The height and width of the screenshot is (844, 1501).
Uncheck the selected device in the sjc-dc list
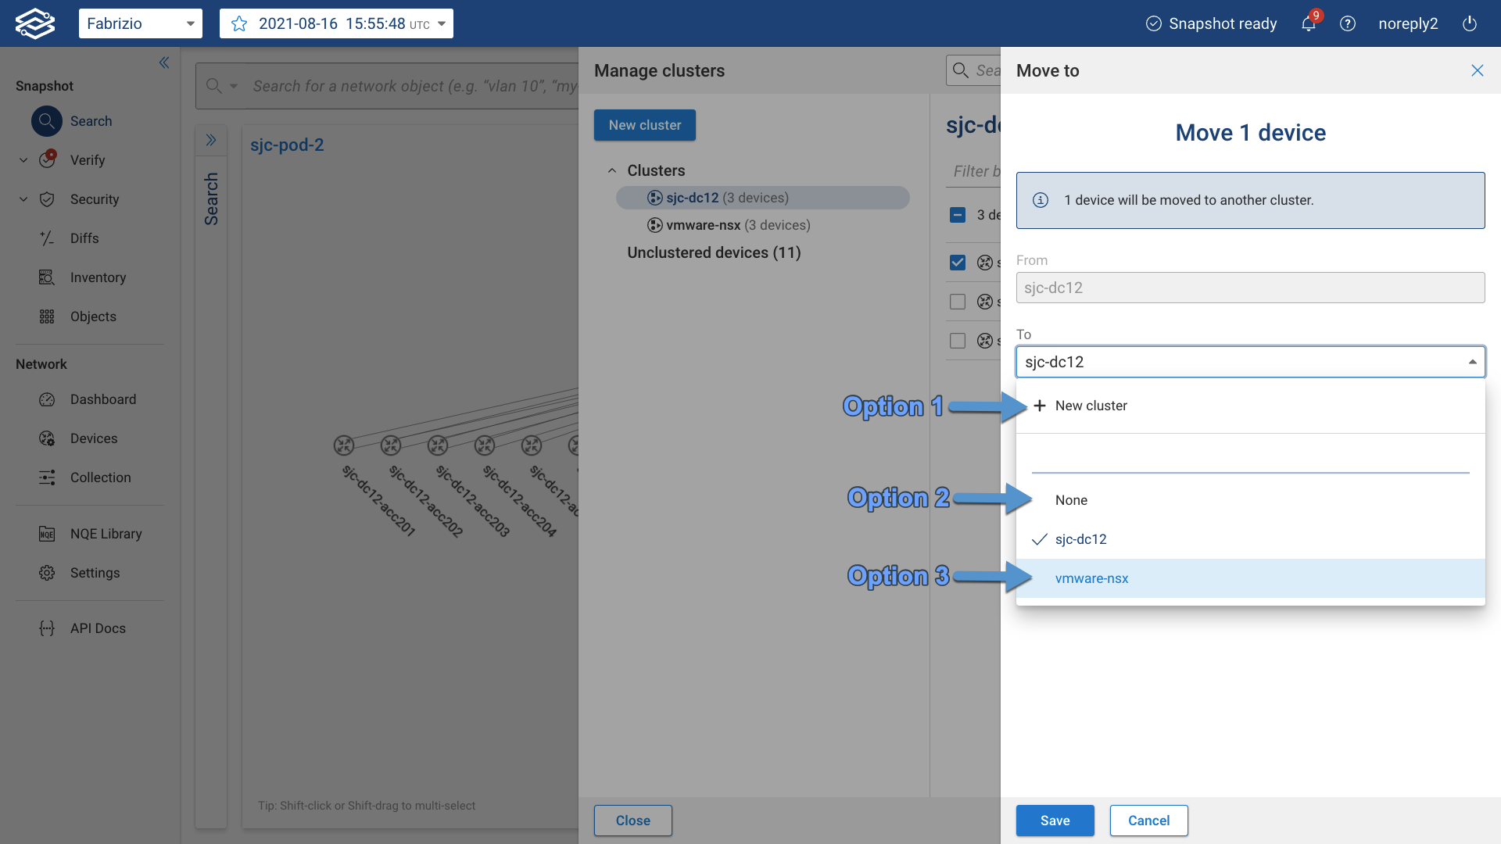point(957,263)
